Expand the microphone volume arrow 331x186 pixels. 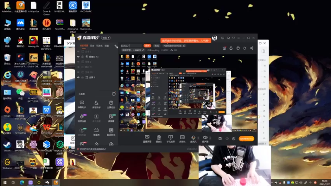tap(198, 138)
